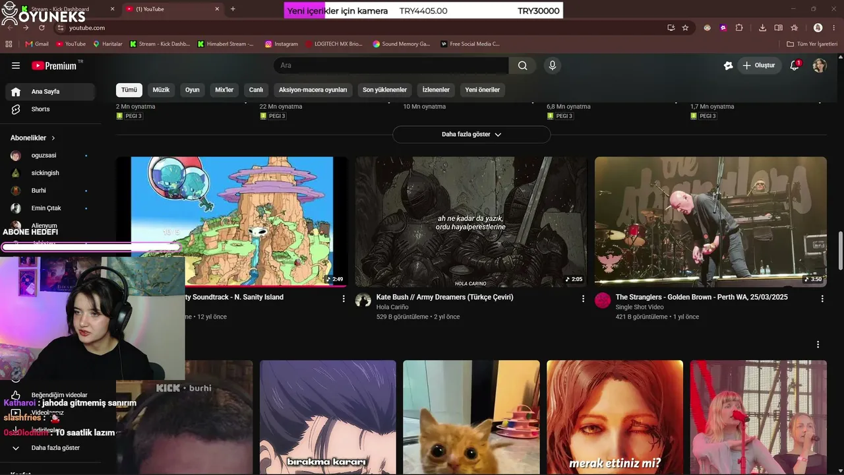This screenshot has height=475, width=844.
Task: Open the Single Shot Video channel avatar
Action: 603,301
